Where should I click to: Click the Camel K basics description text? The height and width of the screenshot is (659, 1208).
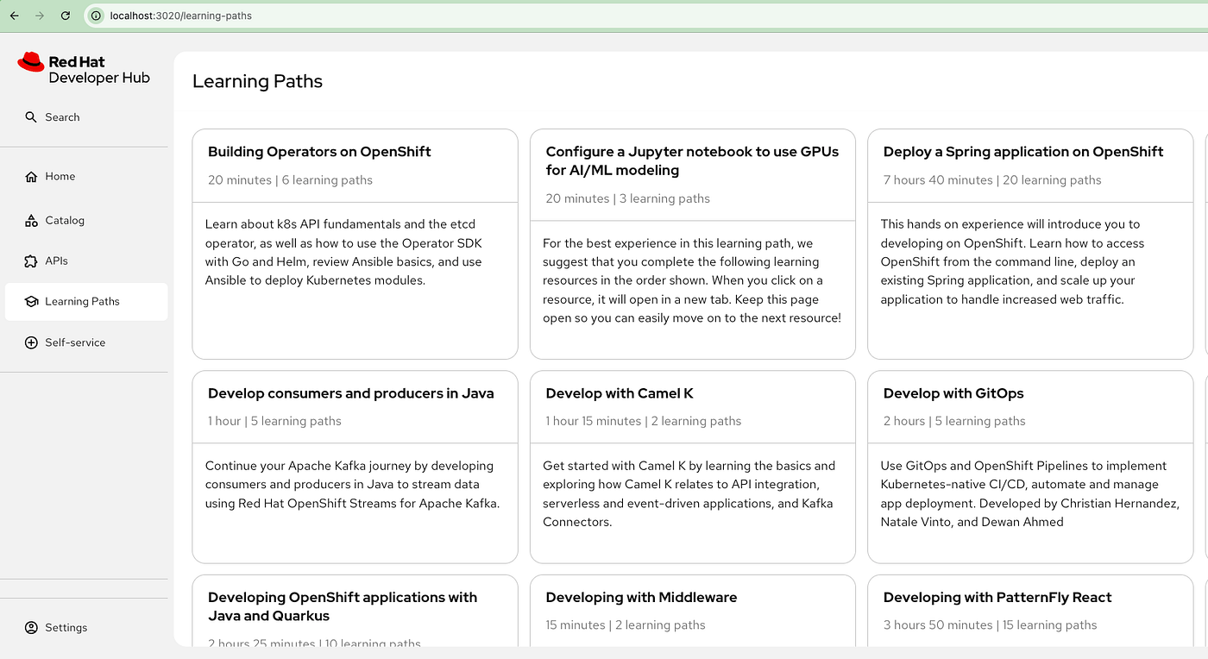689,493
